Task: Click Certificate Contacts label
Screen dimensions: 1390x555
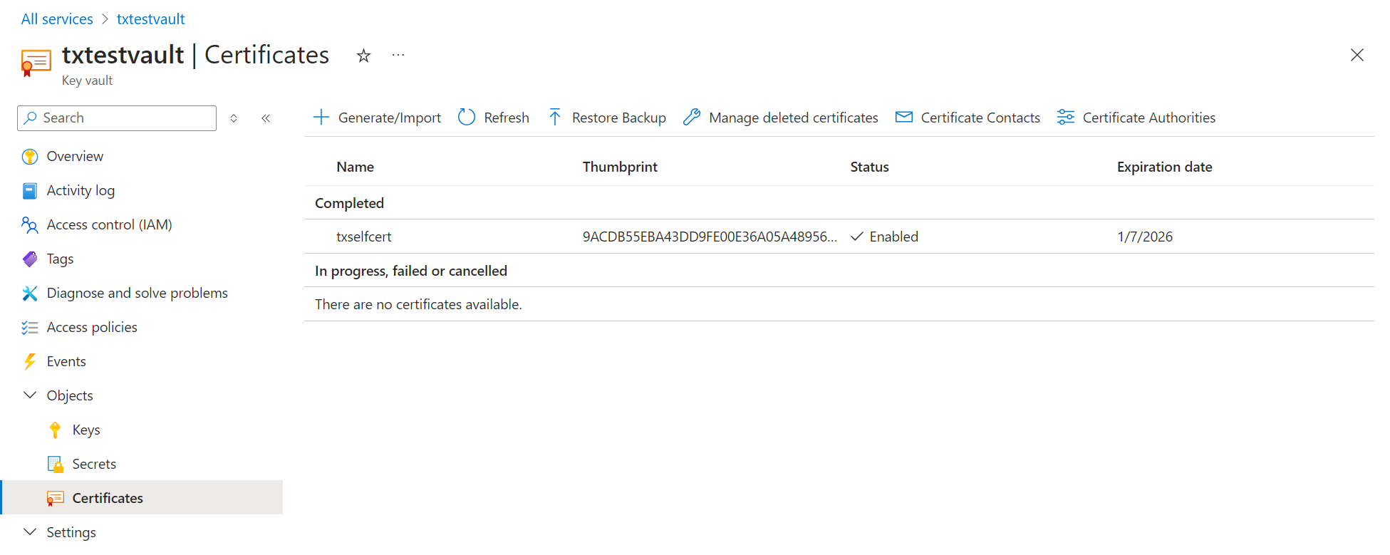Action: pos(980,118)
